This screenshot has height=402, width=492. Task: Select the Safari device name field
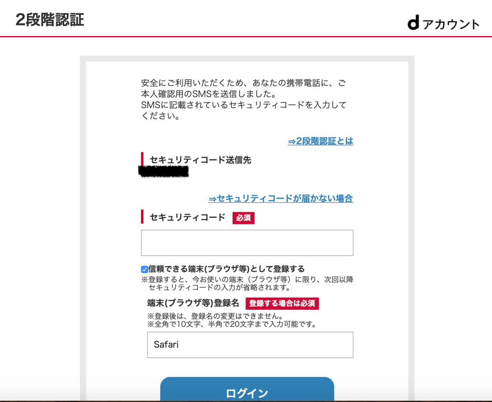coord(250,345)
